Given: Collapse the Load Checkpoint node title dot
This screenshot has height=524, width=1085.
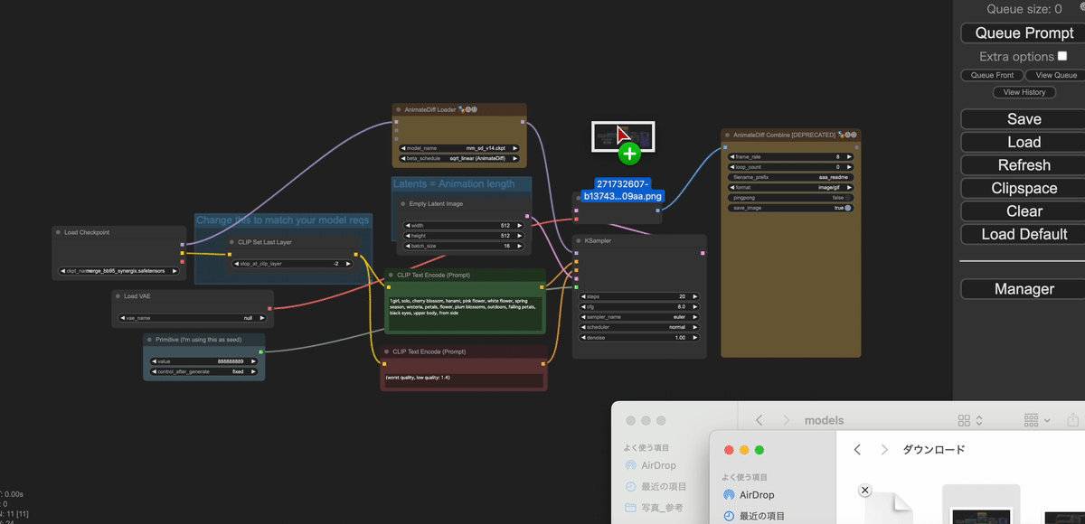Looking at the screenshot, I should point(58,232).
